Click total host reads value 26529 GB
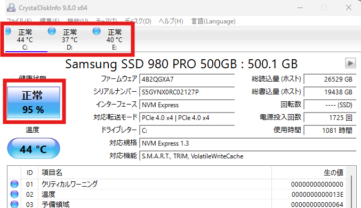 (330, 79)
